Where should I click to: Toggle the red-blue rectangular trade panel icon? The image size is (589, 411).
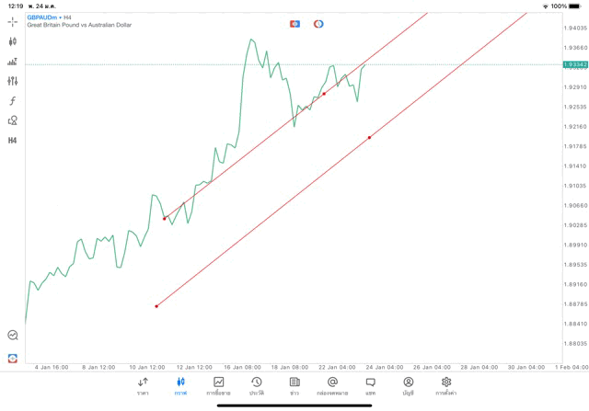pyautogui.click(x=294, y=24)
